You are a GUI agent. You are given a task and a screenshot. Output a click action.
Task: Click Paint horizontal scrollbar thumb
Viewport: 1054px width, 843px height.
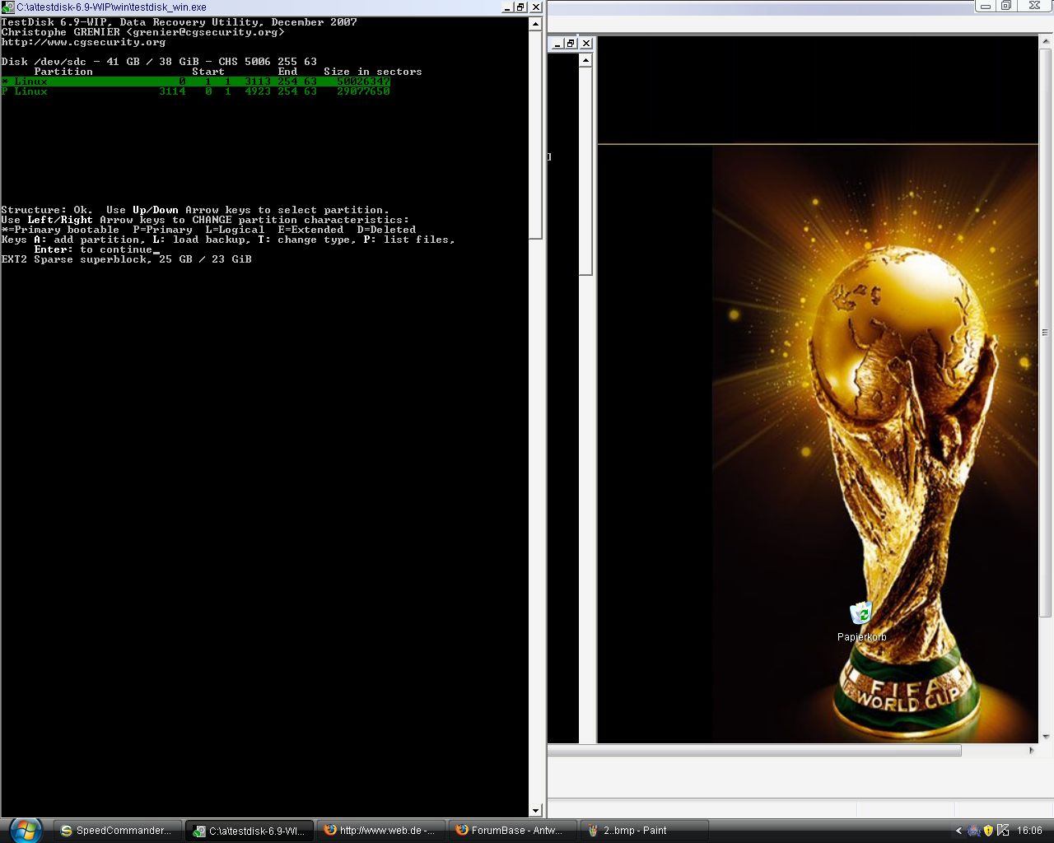tap(754, 751)
